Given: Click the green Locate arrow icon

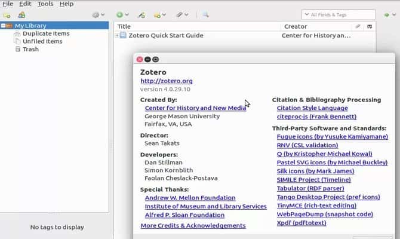Looking at the screenshot, I should click(387, 15).
